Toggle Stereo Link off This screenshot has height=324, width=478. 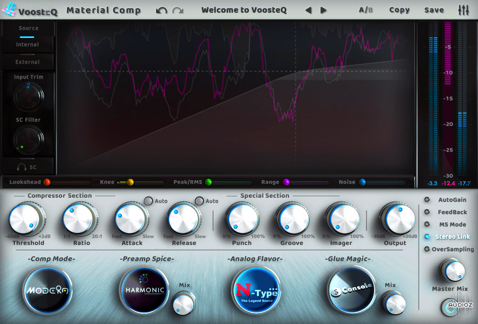pyautogui.click(x=427, y=237)
